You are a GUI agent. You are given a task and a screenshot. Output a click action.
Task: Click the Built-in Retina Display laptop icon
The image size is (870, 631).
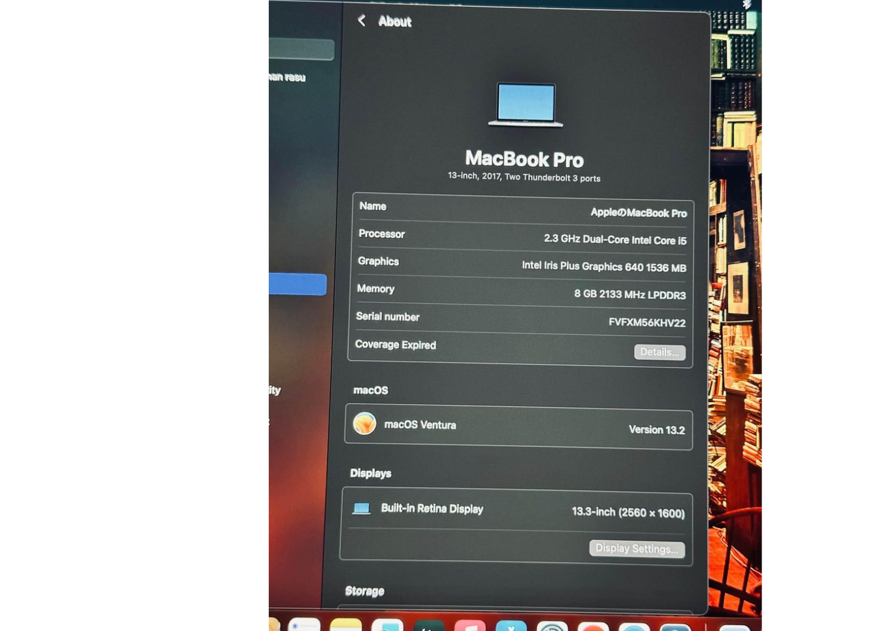(361, 508)
